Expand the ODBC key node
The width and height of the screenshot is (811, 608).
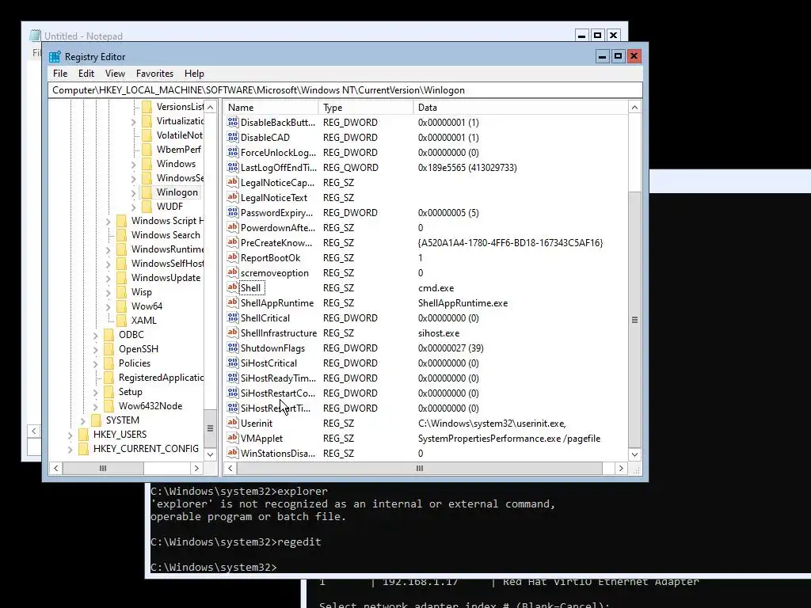click(x=96, y=335)
